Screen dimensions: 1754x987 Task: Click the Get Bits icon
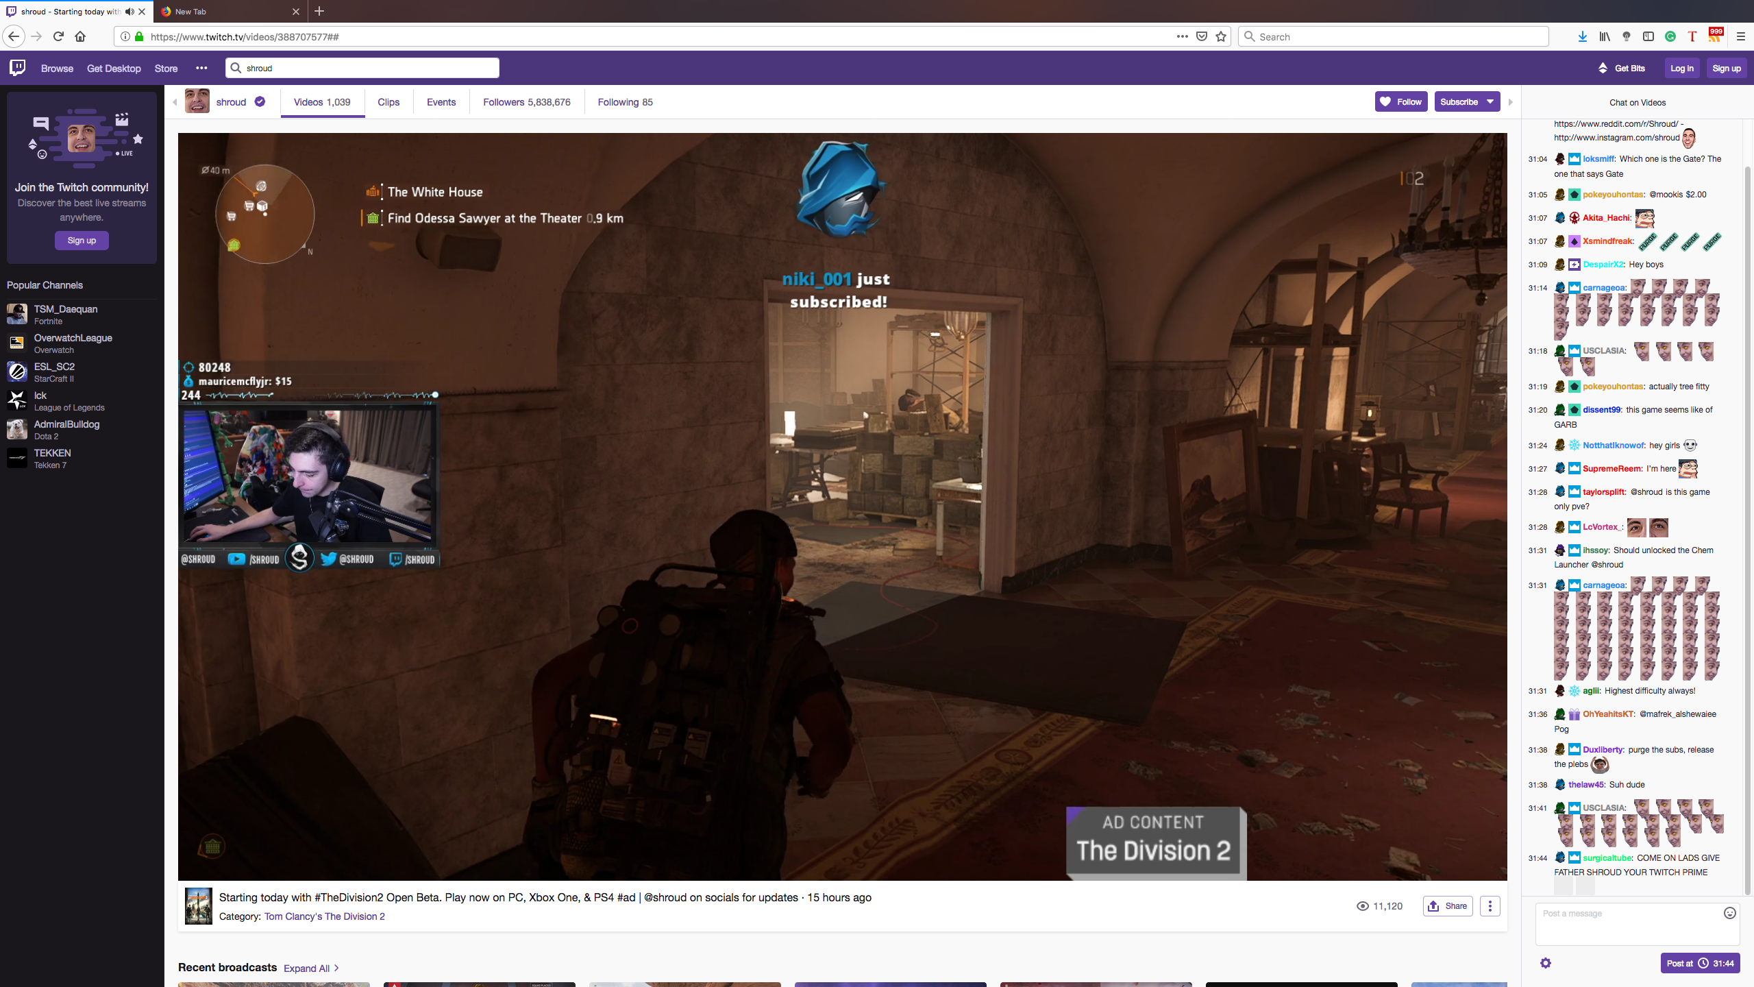point(1603,68)
